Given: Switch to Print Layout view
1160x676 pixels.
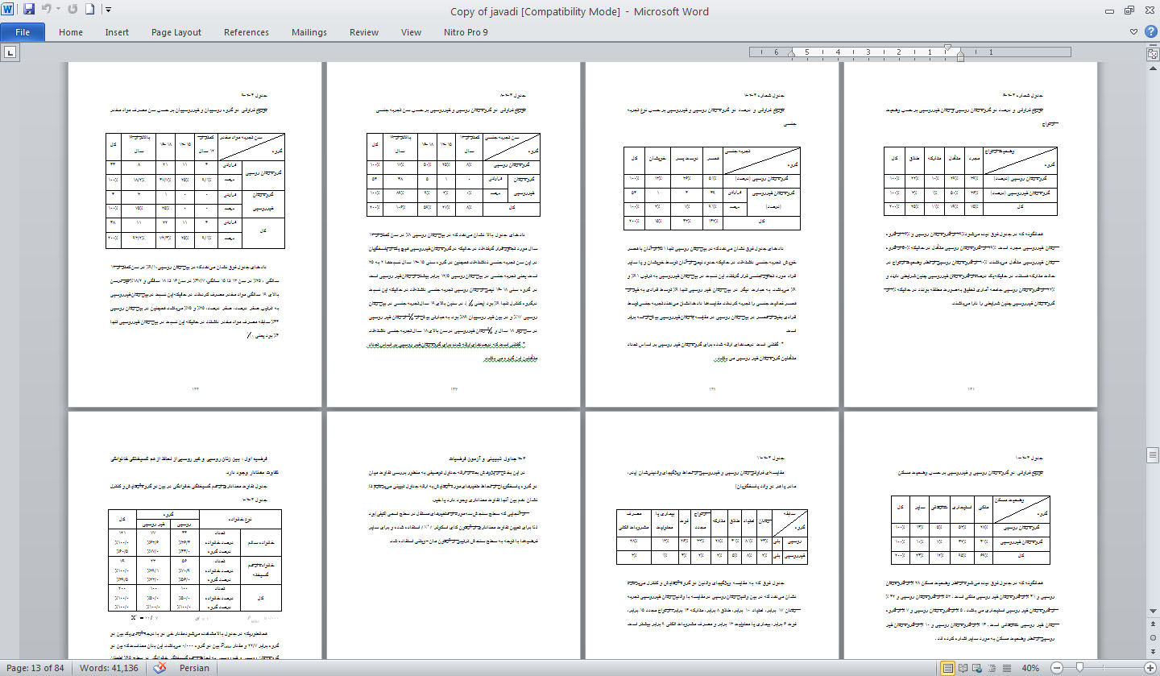Looking at the screenshot, I should pyautogui.click(x=948, y=668).
